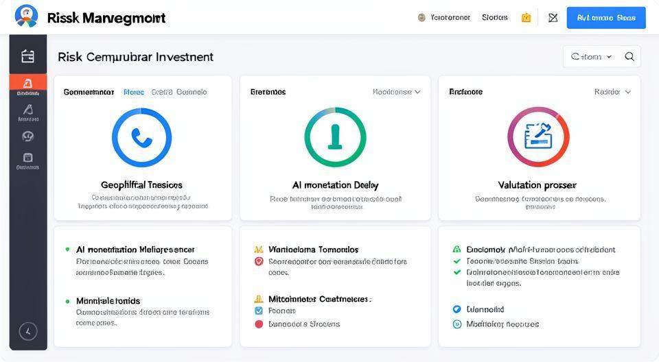Click the Valuation pressure chart icon
The height and width of the screenshot is (362, 659).
[538, 137]
